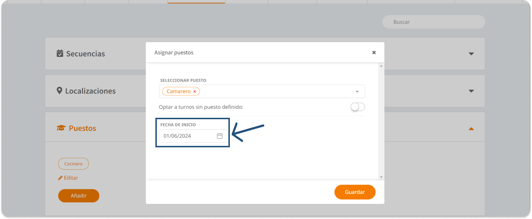Viewport: 532px width, 219px height.
Task: Click the Añadir button
Action: tap(78, 196)
